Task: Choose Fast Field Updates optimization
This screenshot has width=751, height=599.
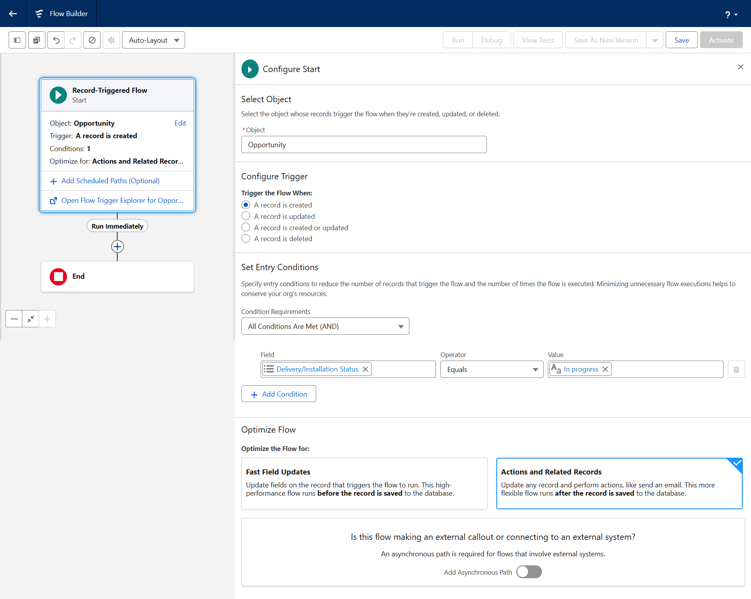Action: 364,484
